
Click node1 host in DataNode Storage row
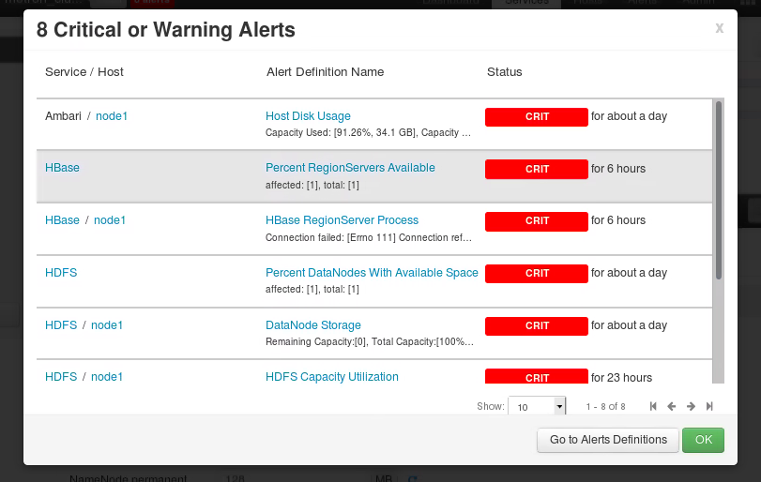tap(107, 325)
